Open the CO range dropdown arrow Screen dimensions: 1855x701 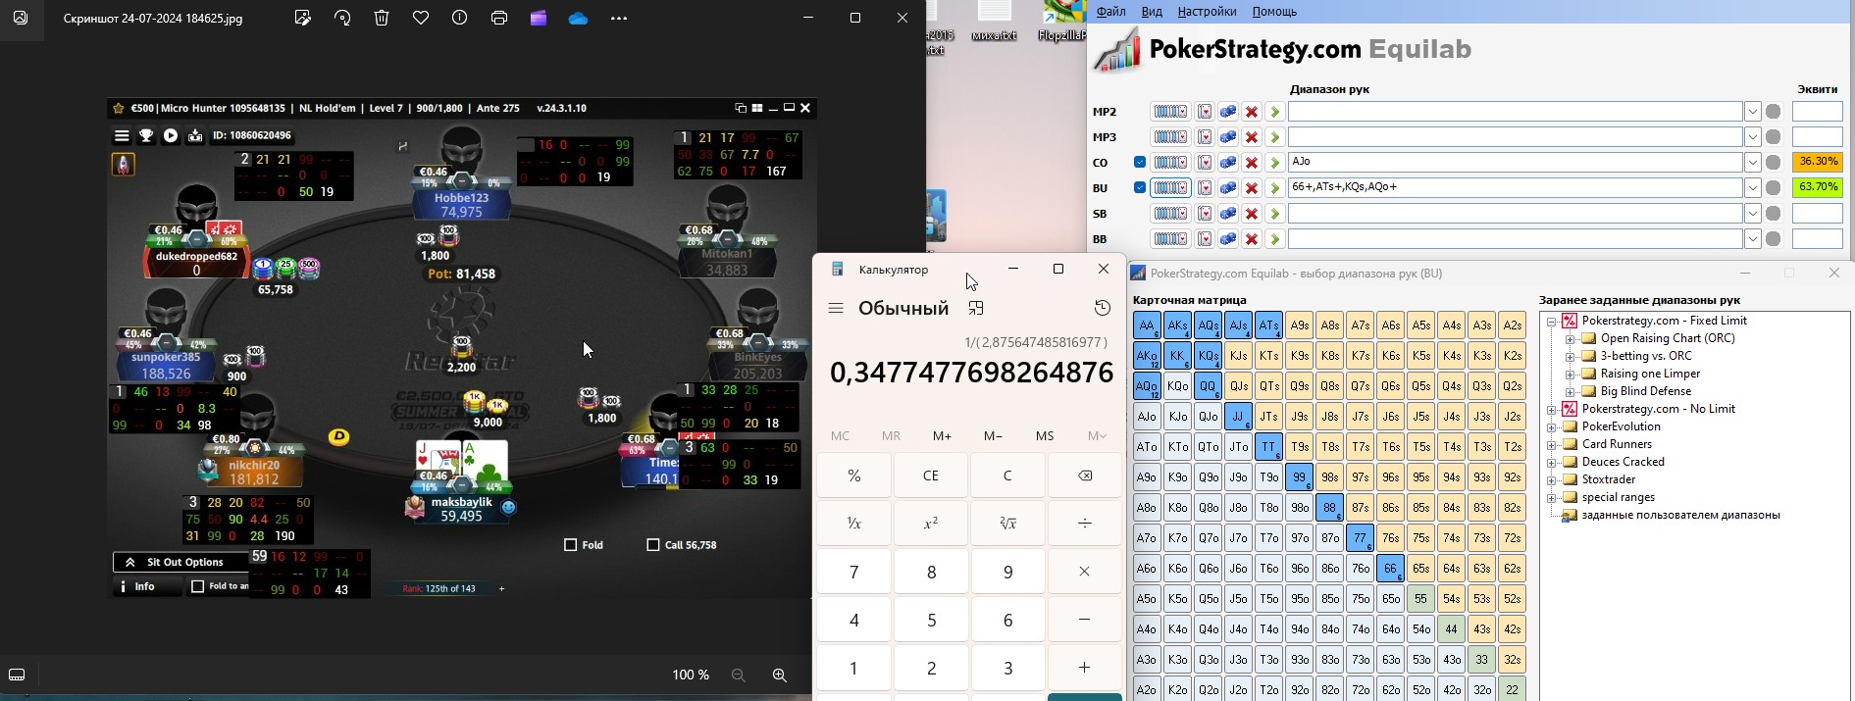(x=1753, y=163)
